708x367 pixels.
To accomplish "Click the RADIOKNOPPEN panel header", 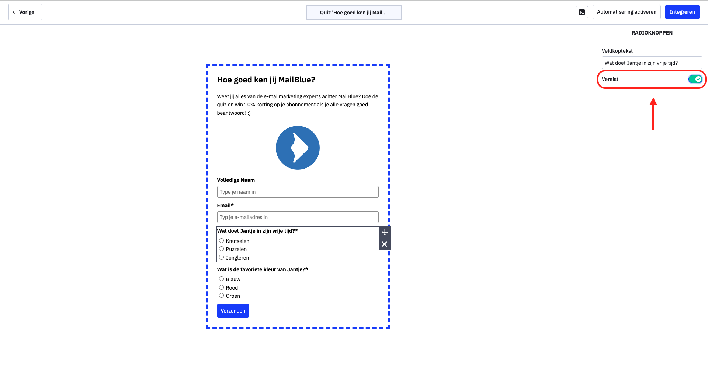I will (x=652, y=33).
